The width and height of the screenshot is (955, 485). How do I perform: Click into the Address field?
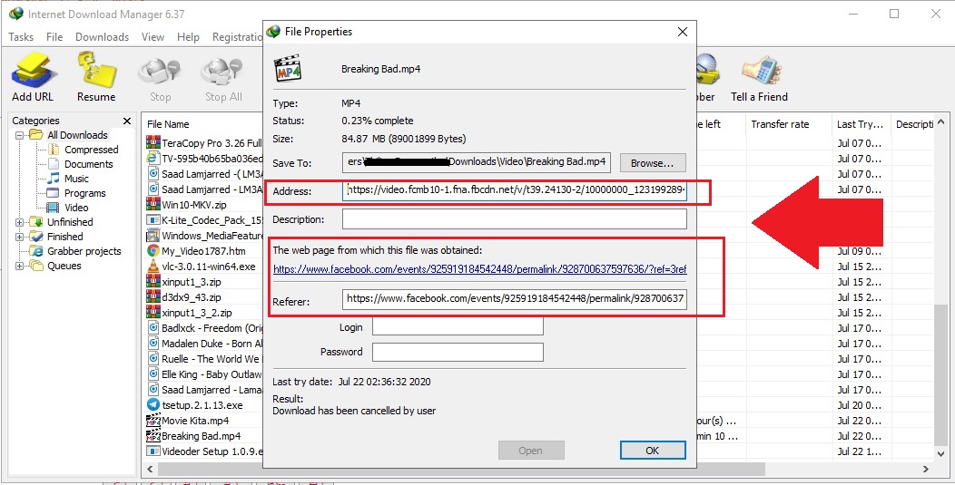point(515,191)
